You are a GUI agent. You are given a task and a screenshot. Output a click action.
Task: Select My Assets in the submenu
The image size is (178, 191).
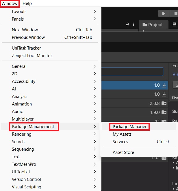(x=122, y=134)
